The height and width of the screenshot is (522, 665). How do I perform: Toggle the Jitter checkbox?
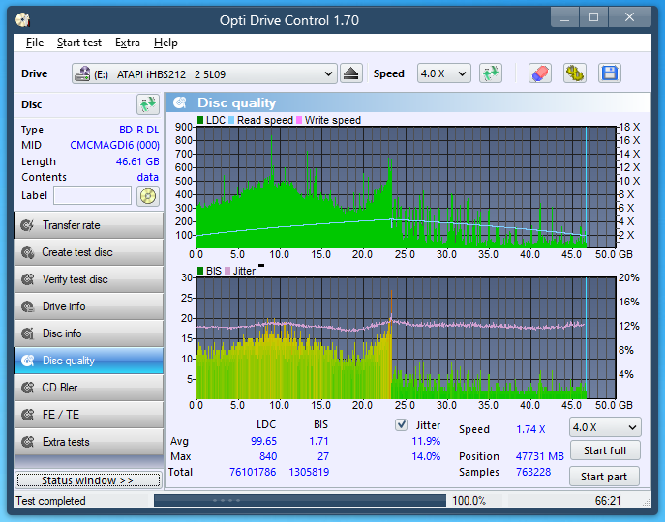click(x=402, y=425)
